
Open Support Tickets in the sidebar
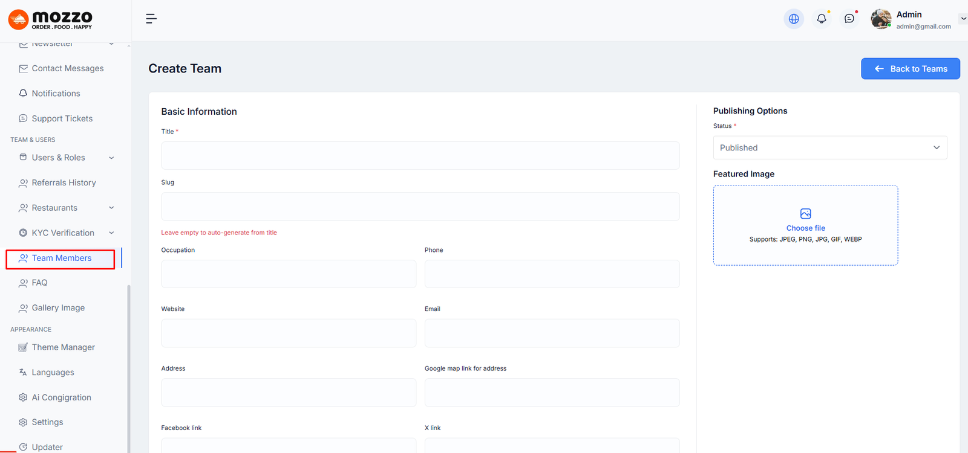click(62, 118)
